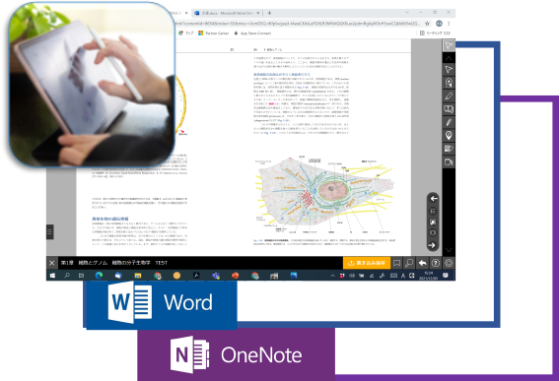The image size is (560, 381).
Task: Open the side panel handle on left edge
Action: click(50, 232)
